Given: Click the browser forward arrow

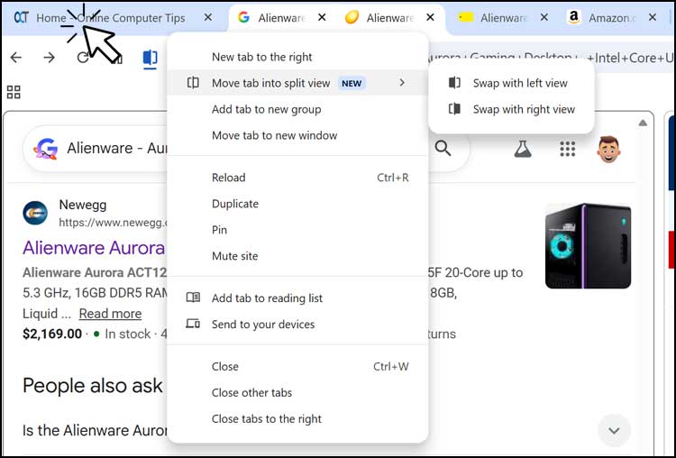Looking at the screenshot, I should (50, 58).
